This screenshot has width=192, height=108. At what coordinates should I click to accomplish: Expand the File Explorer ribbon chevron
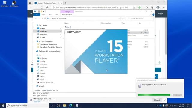[x=151, y=15]
